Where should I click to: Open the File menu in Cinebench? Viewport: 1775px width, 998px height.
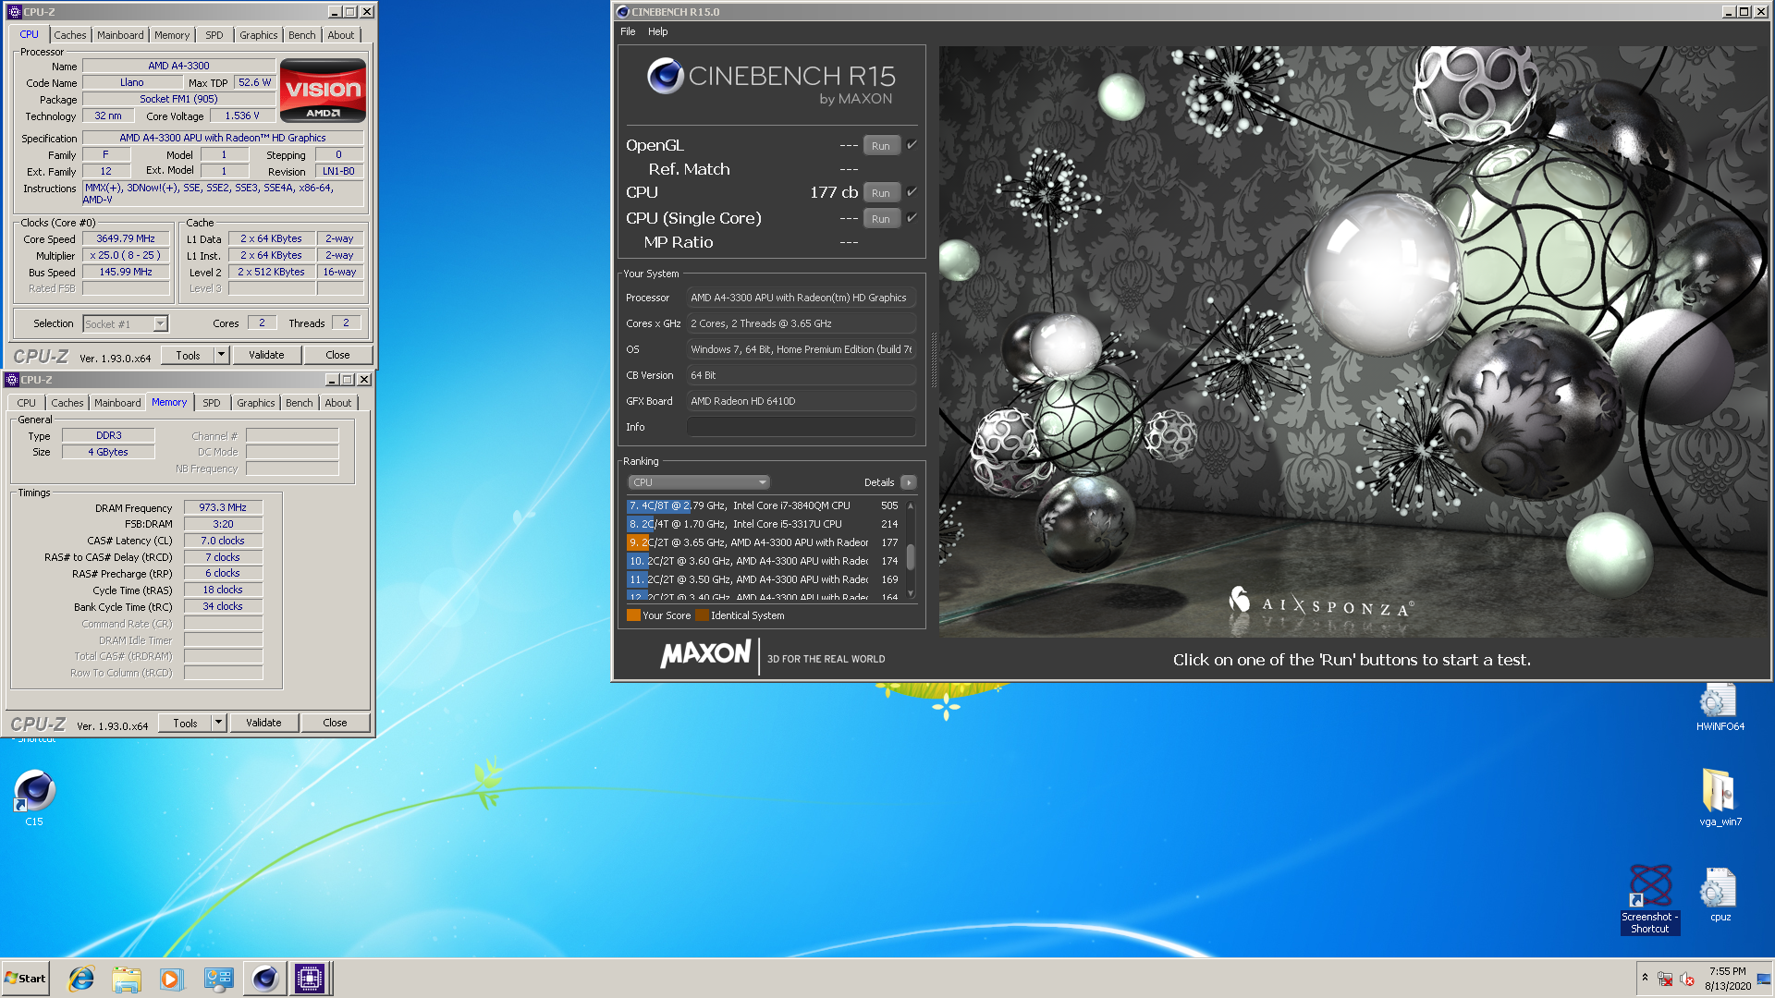point(628,31)
